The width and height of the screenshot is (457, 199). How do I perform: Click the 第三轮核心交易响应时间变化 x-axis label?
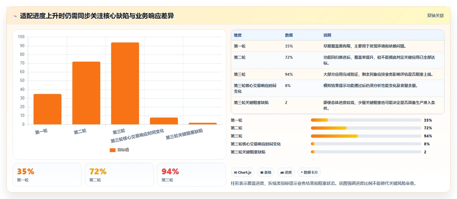point(137,136)
